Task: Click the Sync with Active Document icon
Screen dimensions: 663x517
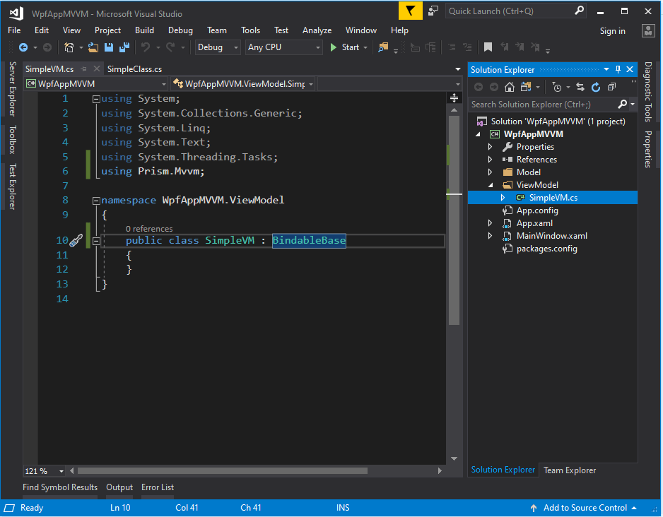Action: [x=580, y=87]
